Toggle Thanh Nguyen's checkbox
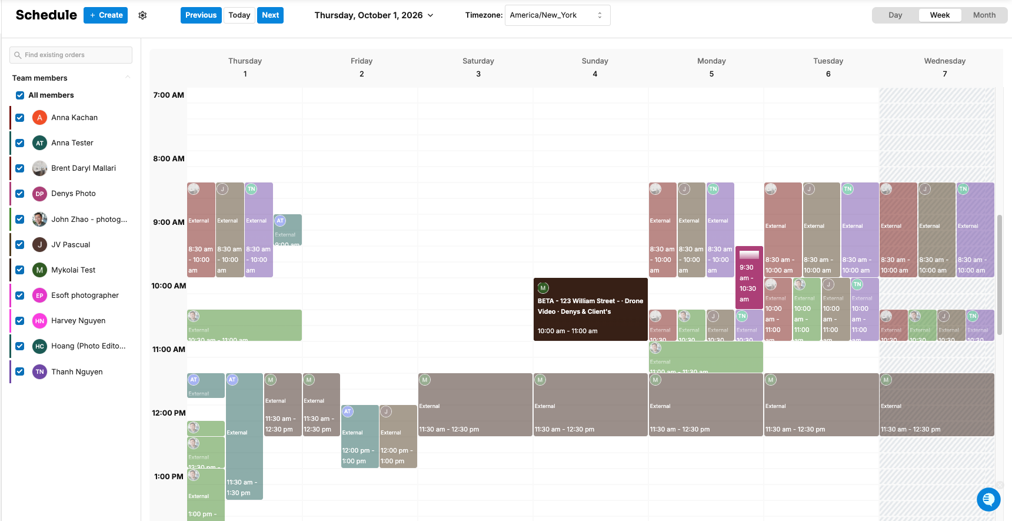1012x521 pixels. tap(20, 371)
